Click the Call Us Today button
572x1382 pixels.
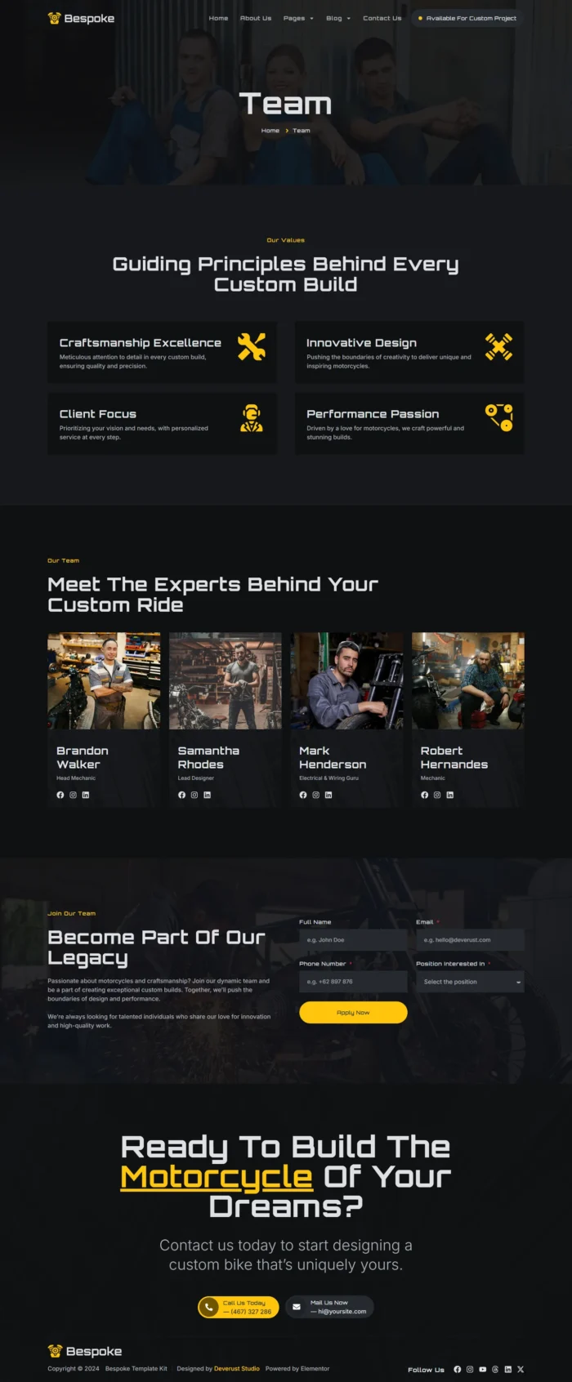tap(238, 1307)
